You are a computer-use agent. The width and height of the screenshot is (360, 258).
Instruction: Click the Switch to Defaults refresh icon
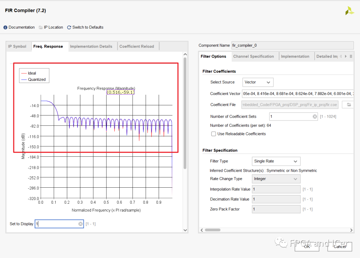[x=69, y=28]
